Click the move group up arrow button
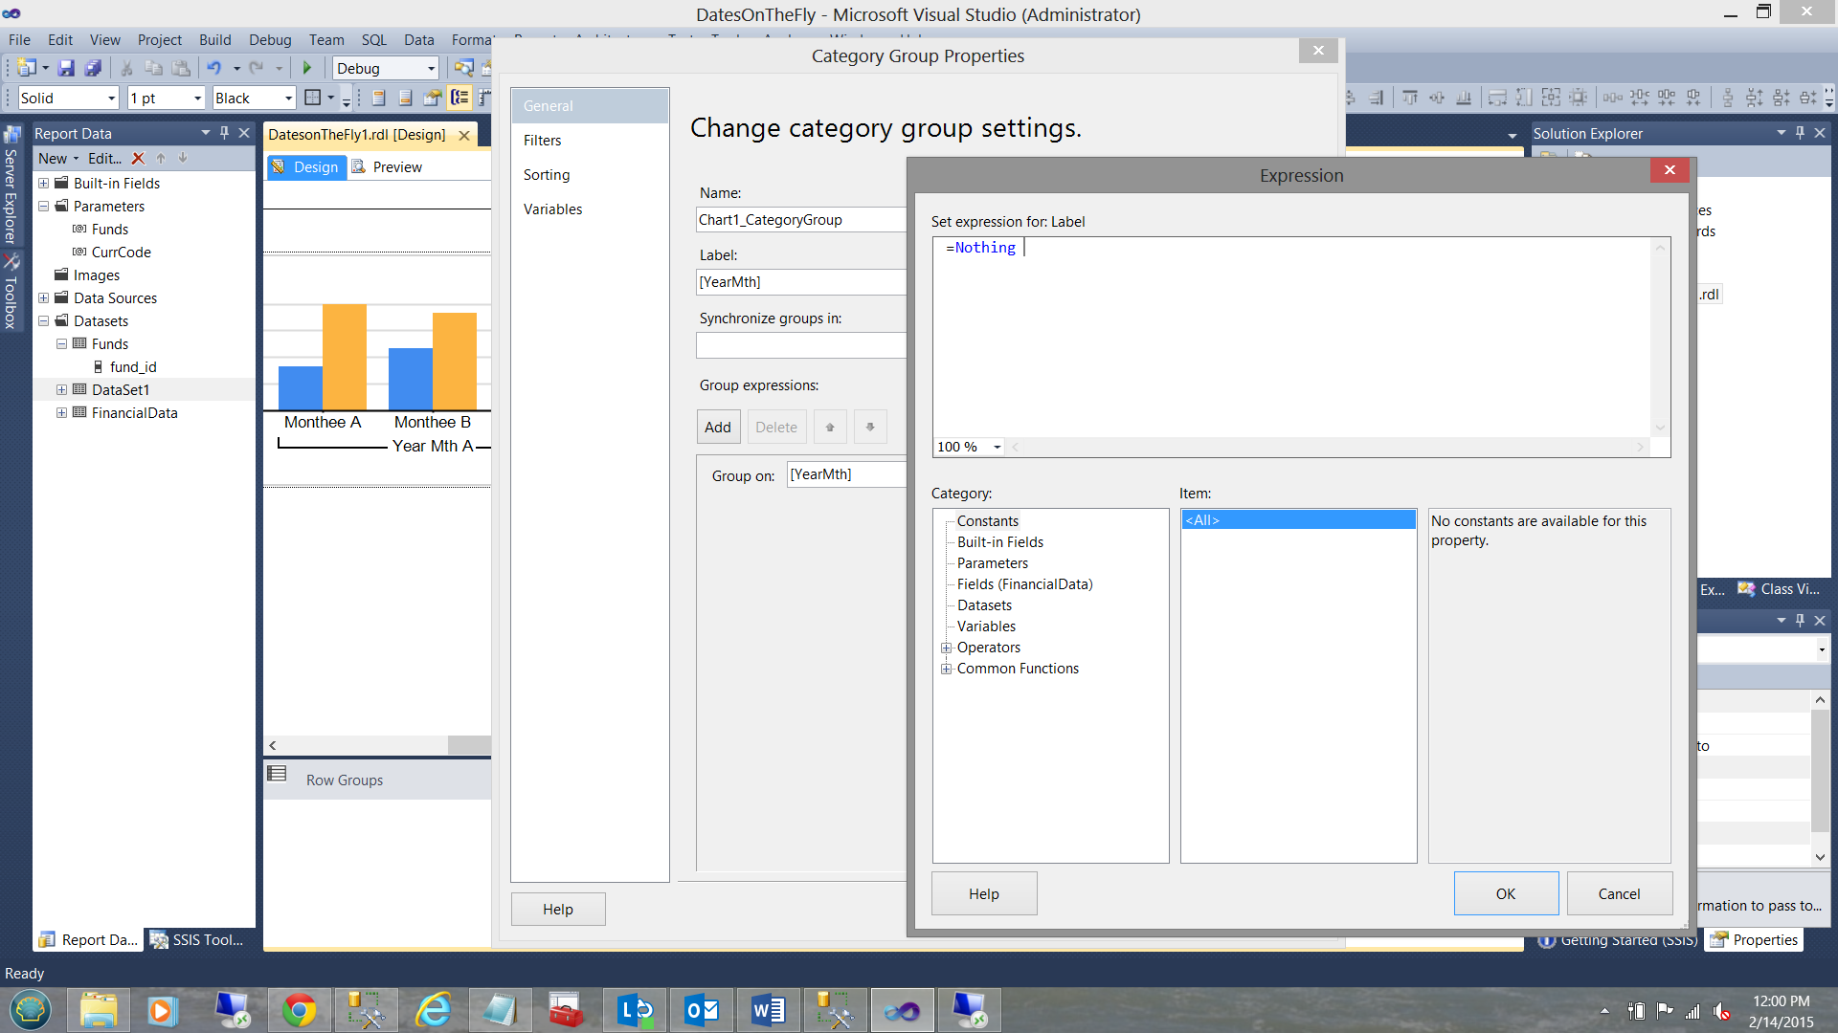The width and height of the screenshot is (1838, 1033). [x=830, y=428]
